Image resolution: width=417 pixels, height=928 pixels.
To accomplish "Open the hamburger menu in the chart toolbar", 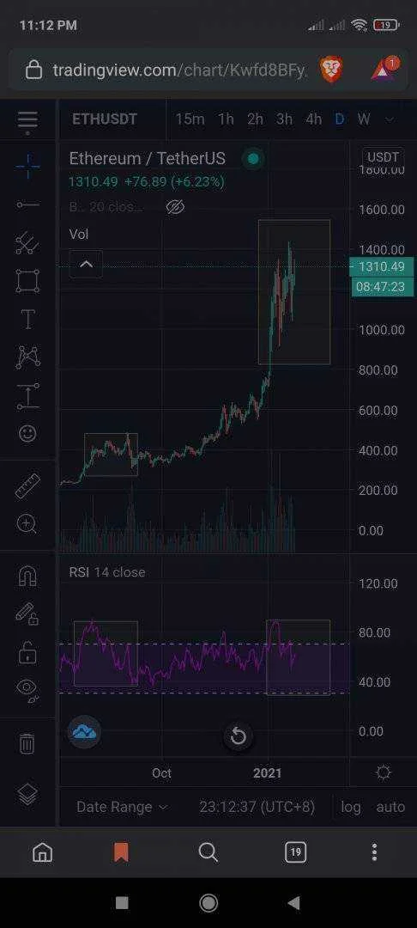I will pyautogui.click(x=27, y=120).
